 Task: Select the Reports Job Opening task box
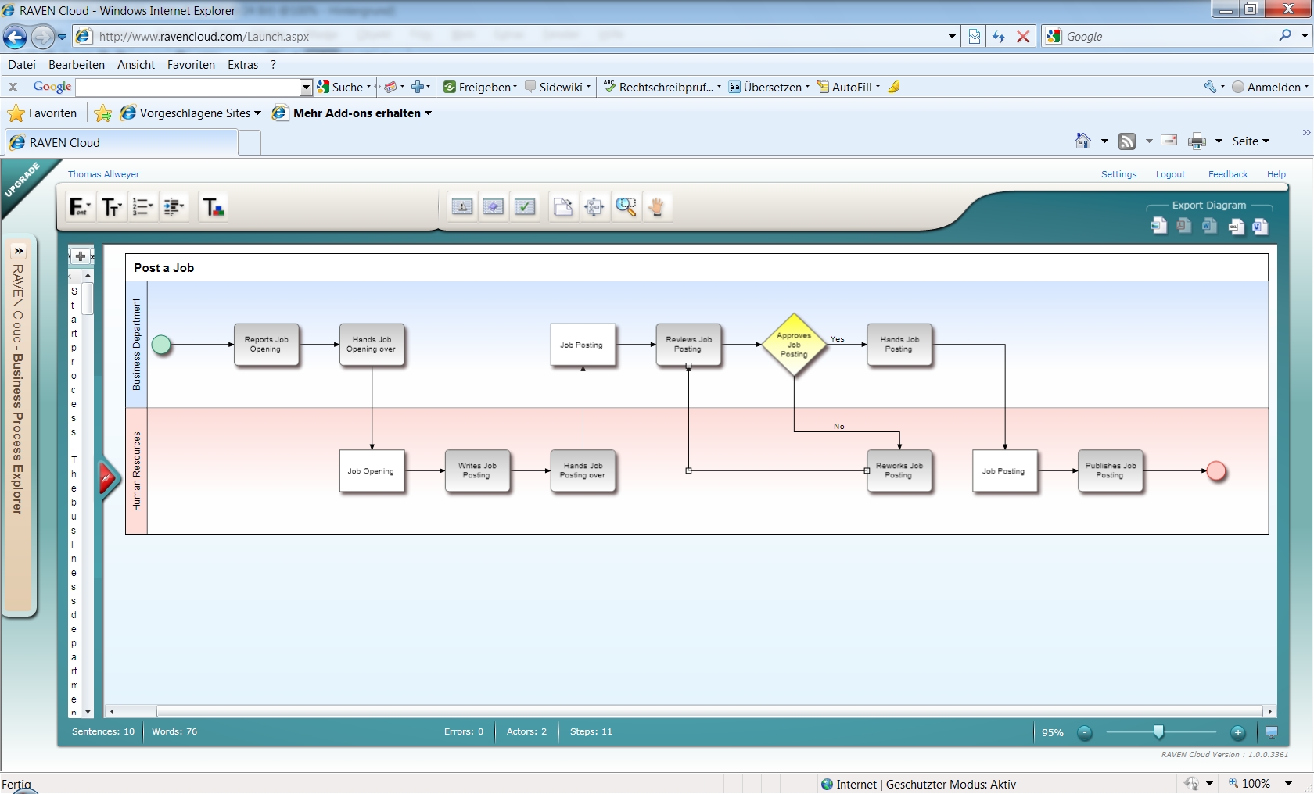pyautogui.click(x=266, y=345)
